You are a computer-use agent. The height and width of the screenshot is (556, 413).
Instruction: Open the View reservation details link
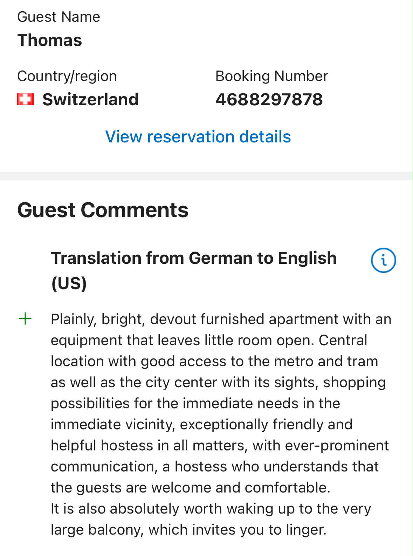click(x=198, y=136)
